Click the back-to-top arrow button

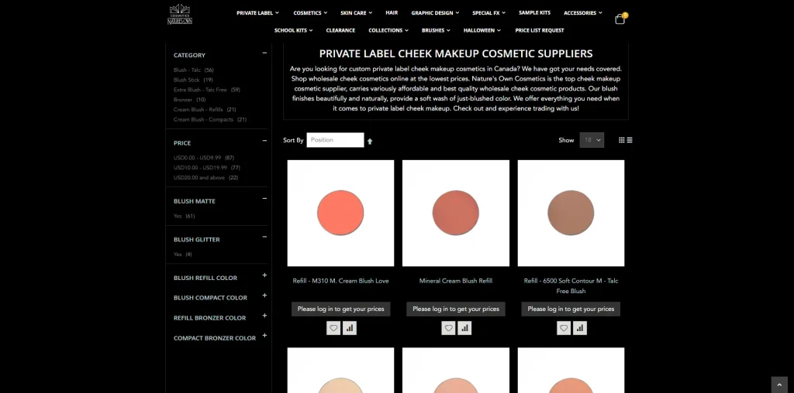coord(779,385)
